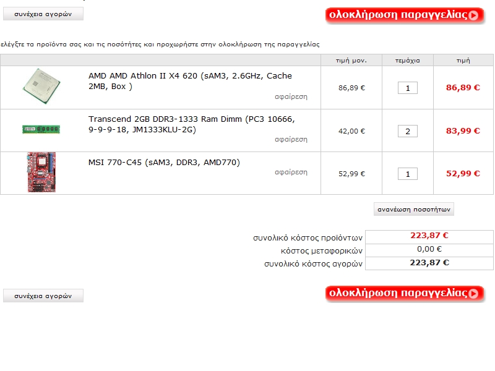Click 'ανανέωση ποσοτήτων' to refresh quantities
This screenshot has width=495, height=371.
click(414, 209)
